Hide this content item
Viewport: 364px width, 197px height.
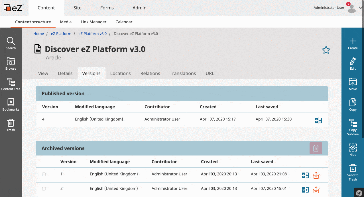[x=353, y=150]
